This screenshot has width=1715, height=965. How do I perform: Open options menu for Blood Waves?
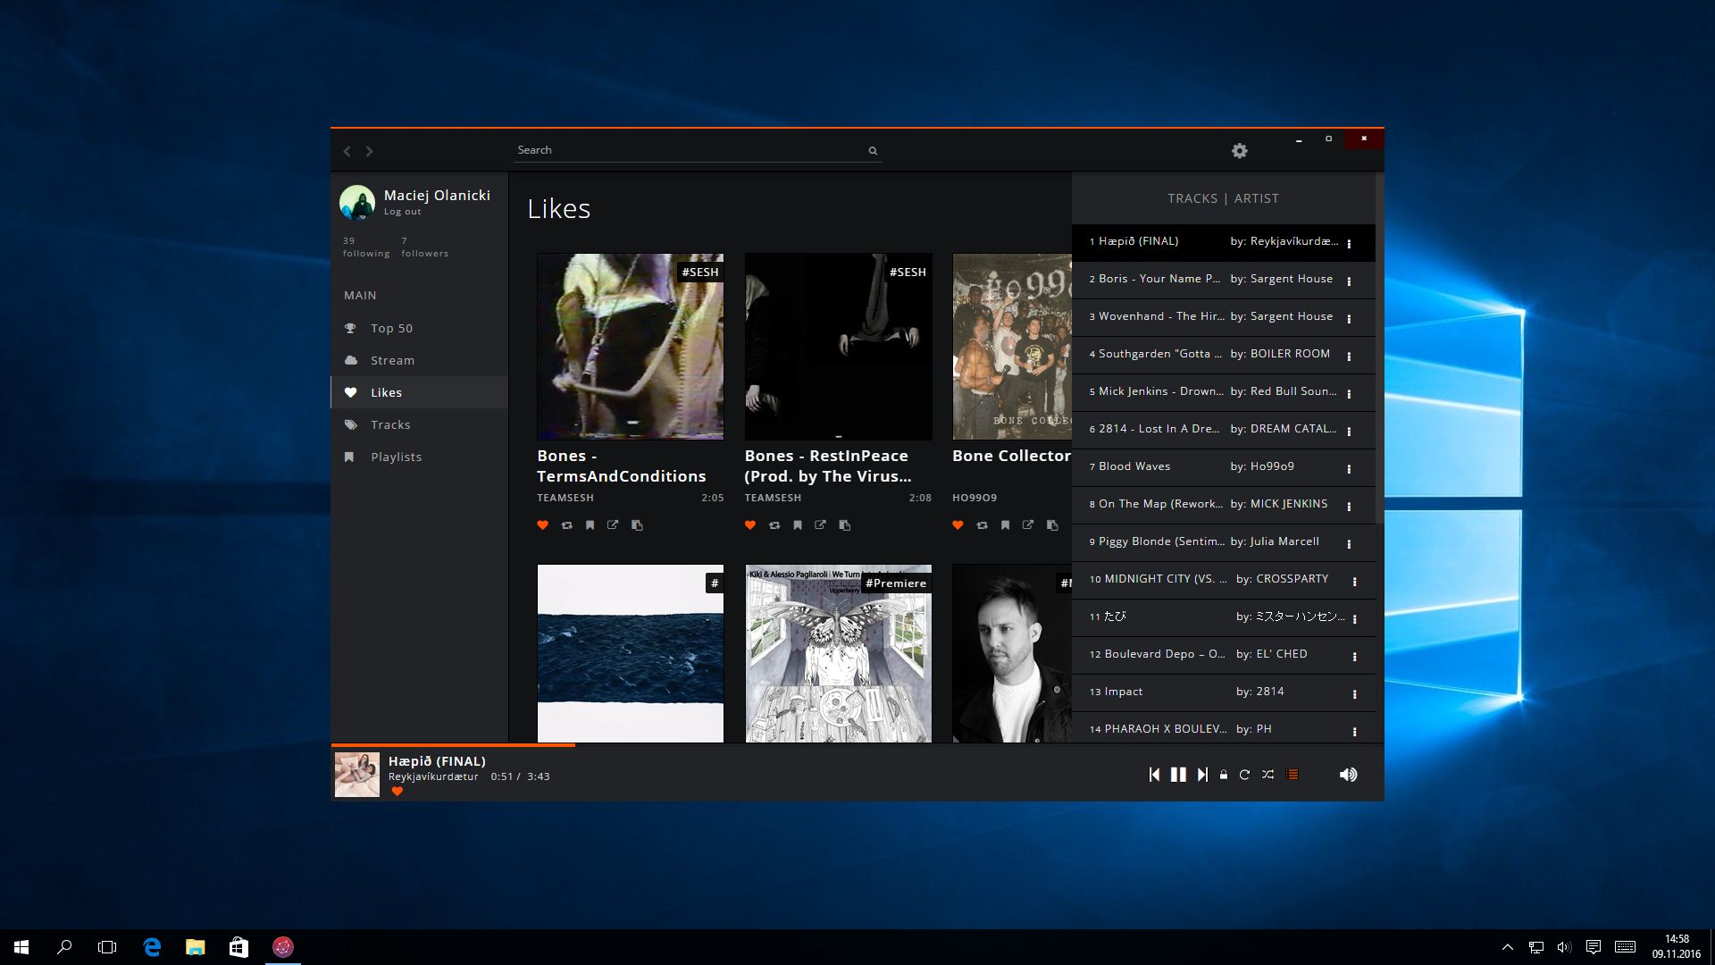[x=1349, y=468]
